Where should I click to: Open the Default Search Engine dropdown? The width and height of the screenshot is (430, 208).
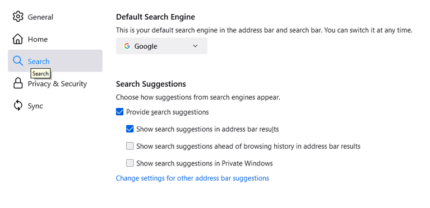(x=161, y=46)
